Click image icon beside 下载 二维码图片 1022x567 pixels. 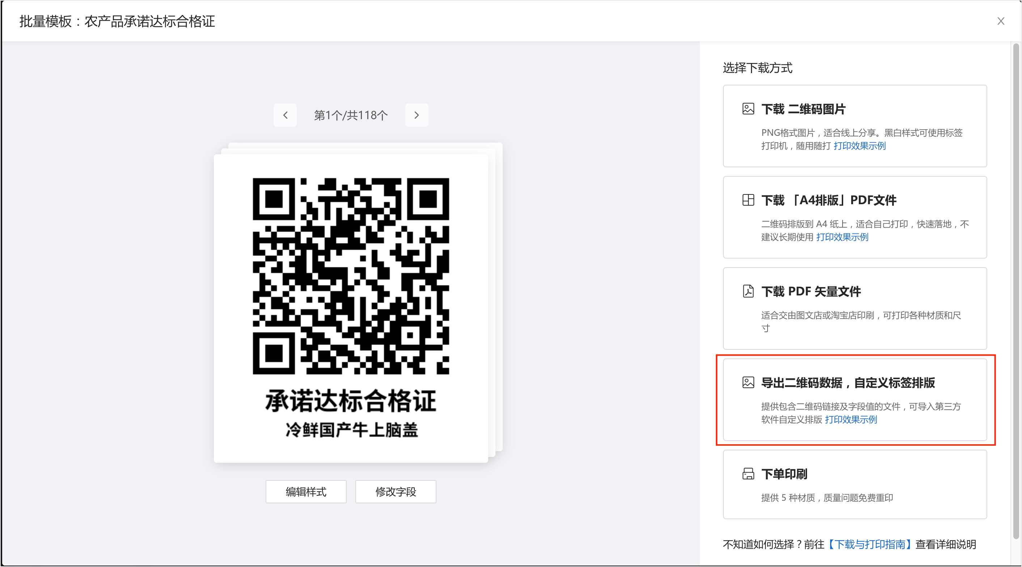[748, 109]
